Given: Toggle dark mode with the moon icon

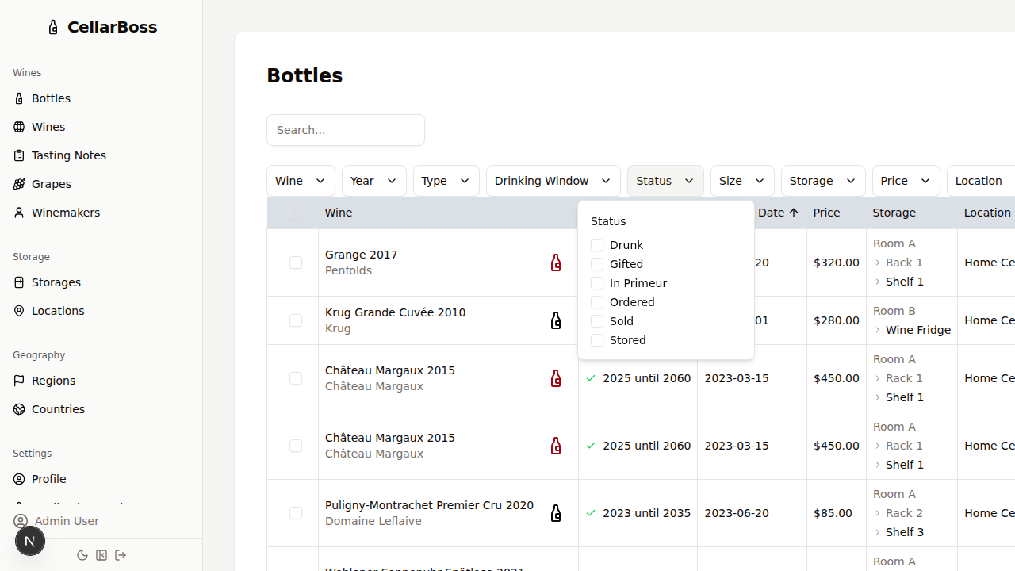Looking at the screenshot, I should coord(82,555).
